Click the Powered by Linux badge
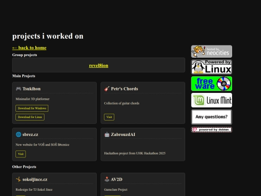261x196 pixels. click(212, 67)
